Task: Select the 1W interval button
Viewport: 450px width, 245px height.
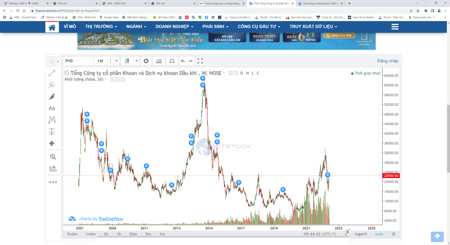Action: 100,61
